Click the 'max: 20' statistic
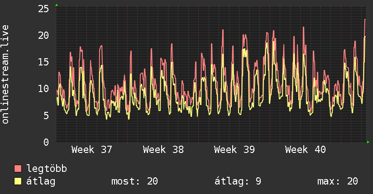This screenshot has height=194, width=373. tap(338, 181)
